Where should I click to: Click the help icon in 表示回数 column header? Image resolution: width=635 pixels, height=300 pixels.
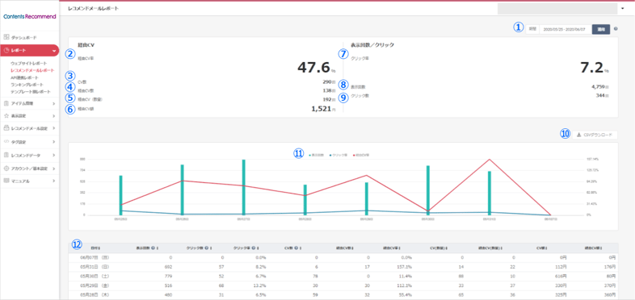click(153, 248)
